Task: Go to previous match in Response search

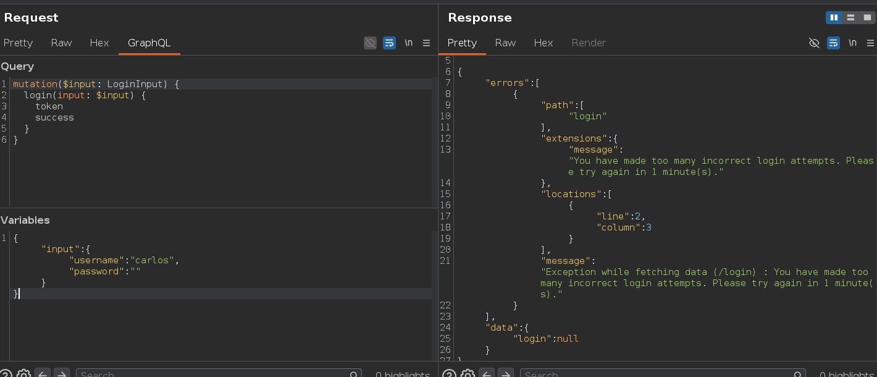Action: [x=486, y=374]
